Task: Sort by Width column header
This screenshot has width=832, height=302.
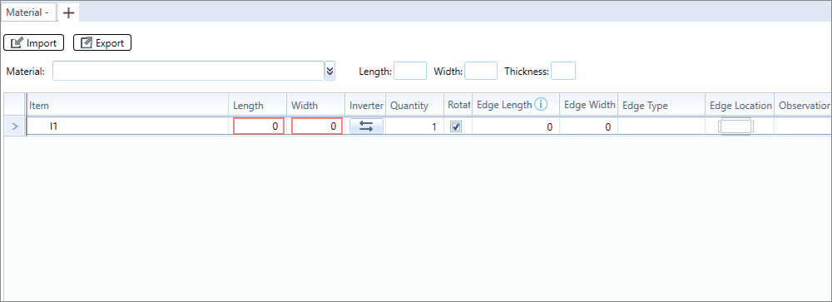Action: pyautogui.click(x=316, y=105)
